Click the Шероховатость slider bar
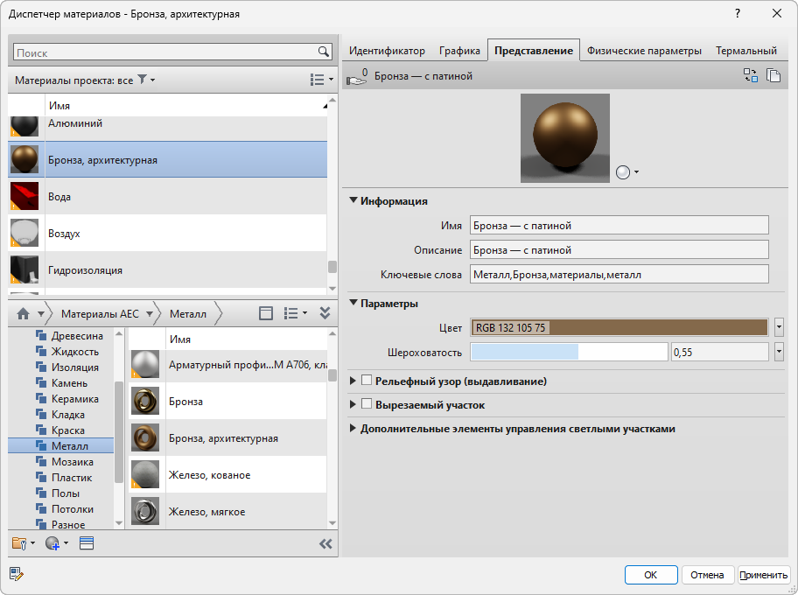 coord(569,352)
